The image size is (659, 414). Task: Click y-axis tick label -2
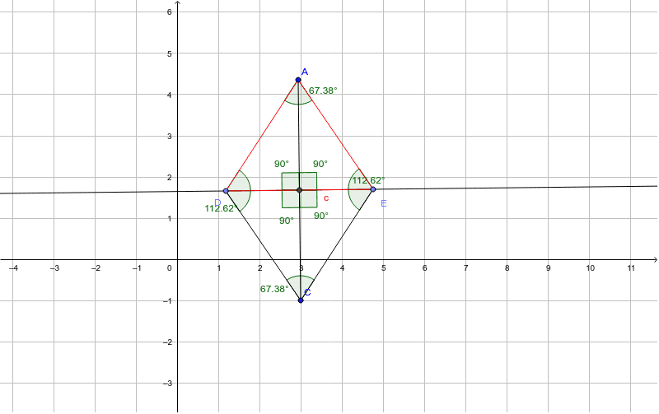167,342
